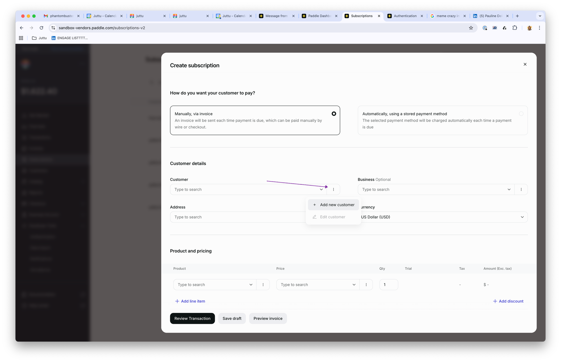The width and height of the screenshot is (561, 362).
Task: Click the Qty input field
Action: point(388,285)
